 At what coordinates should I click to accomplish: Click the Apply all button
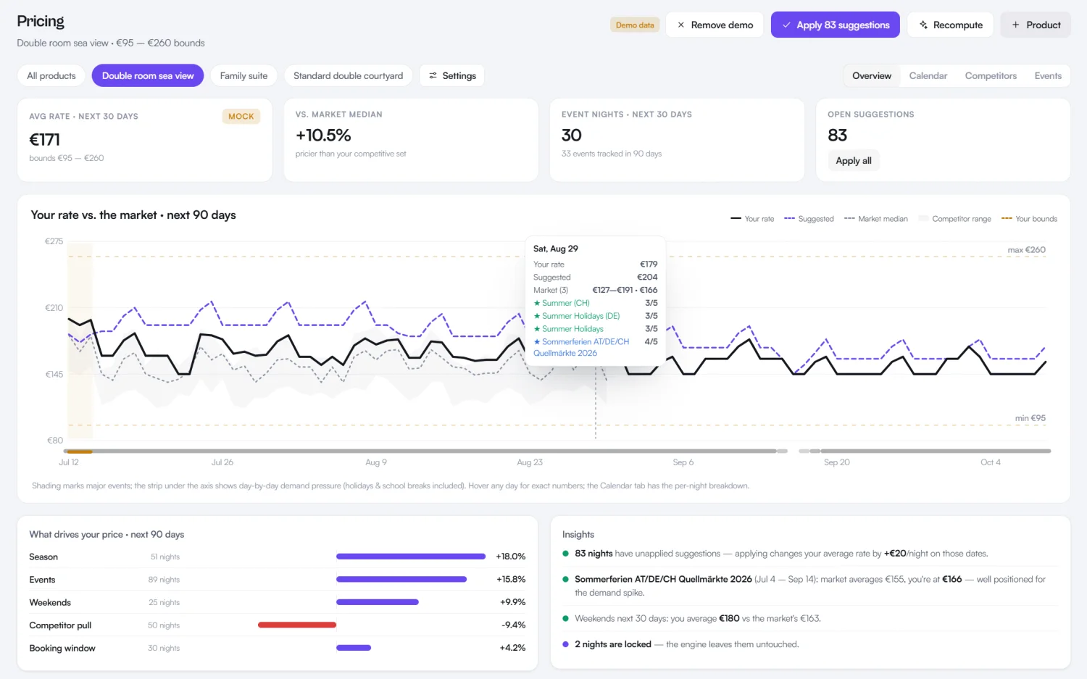point(854,161)
